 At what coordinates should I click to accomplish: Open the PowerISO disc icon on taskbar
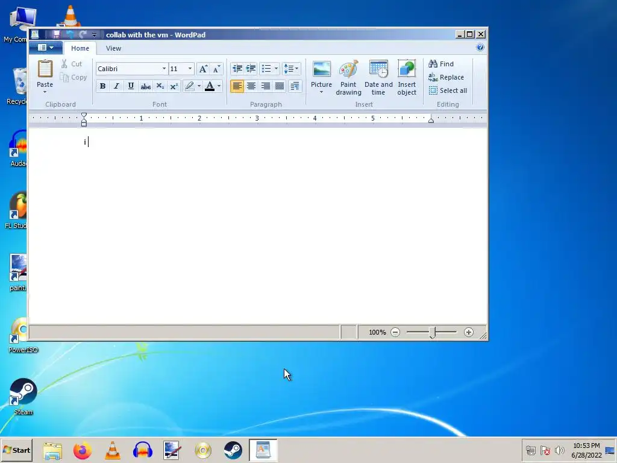203,450
